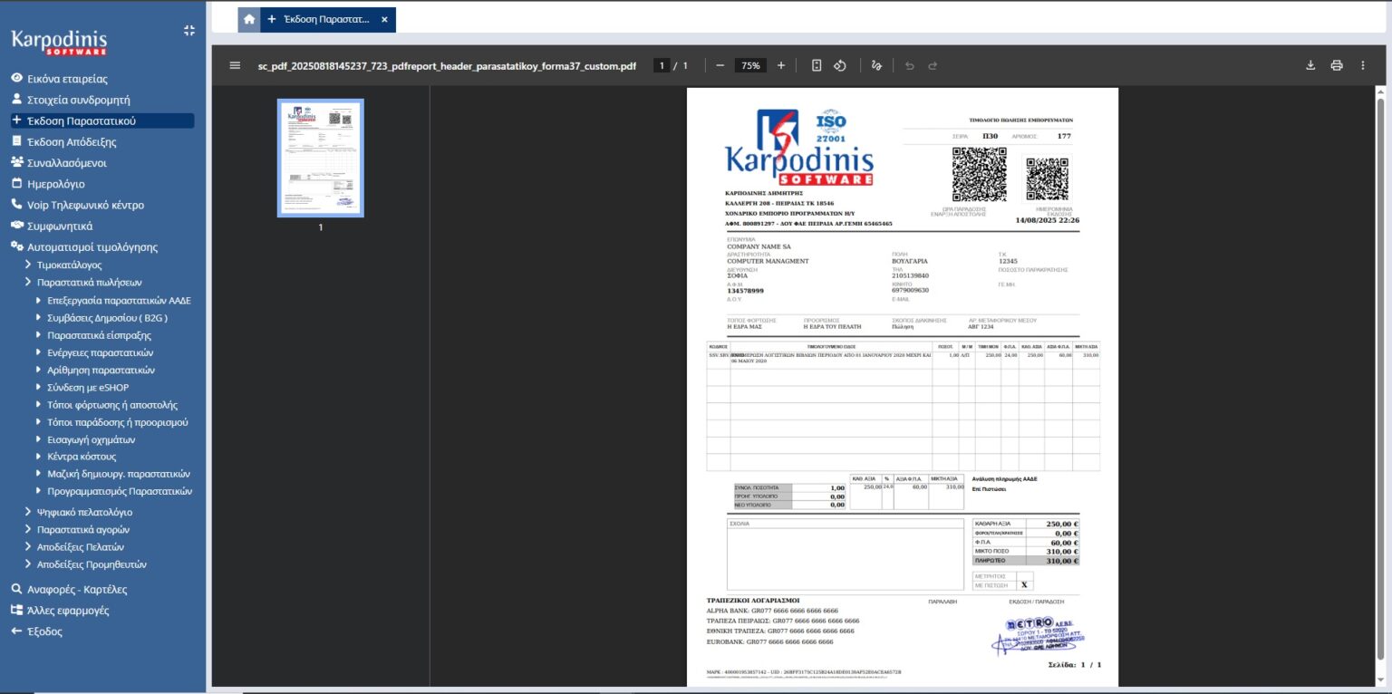
Task: Zoom out of the PDF
Action: click(720, 65)
